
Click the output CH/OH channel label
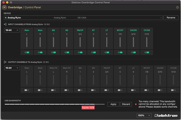click(160, 68)
